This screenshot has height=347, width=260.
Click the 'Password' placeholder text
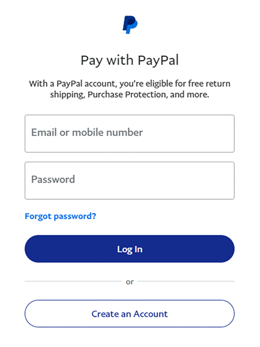tap(53, 179)
